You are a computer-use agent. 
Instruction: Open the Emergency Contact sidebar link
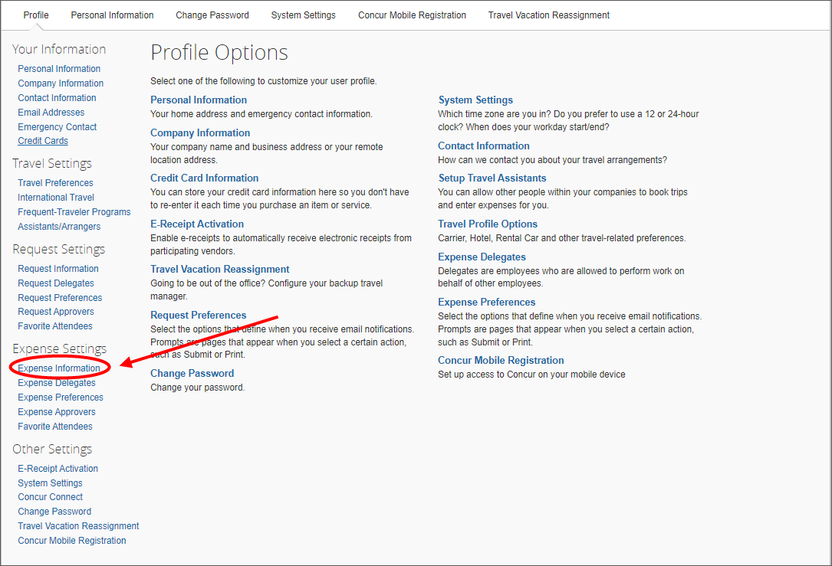point(58,127)
